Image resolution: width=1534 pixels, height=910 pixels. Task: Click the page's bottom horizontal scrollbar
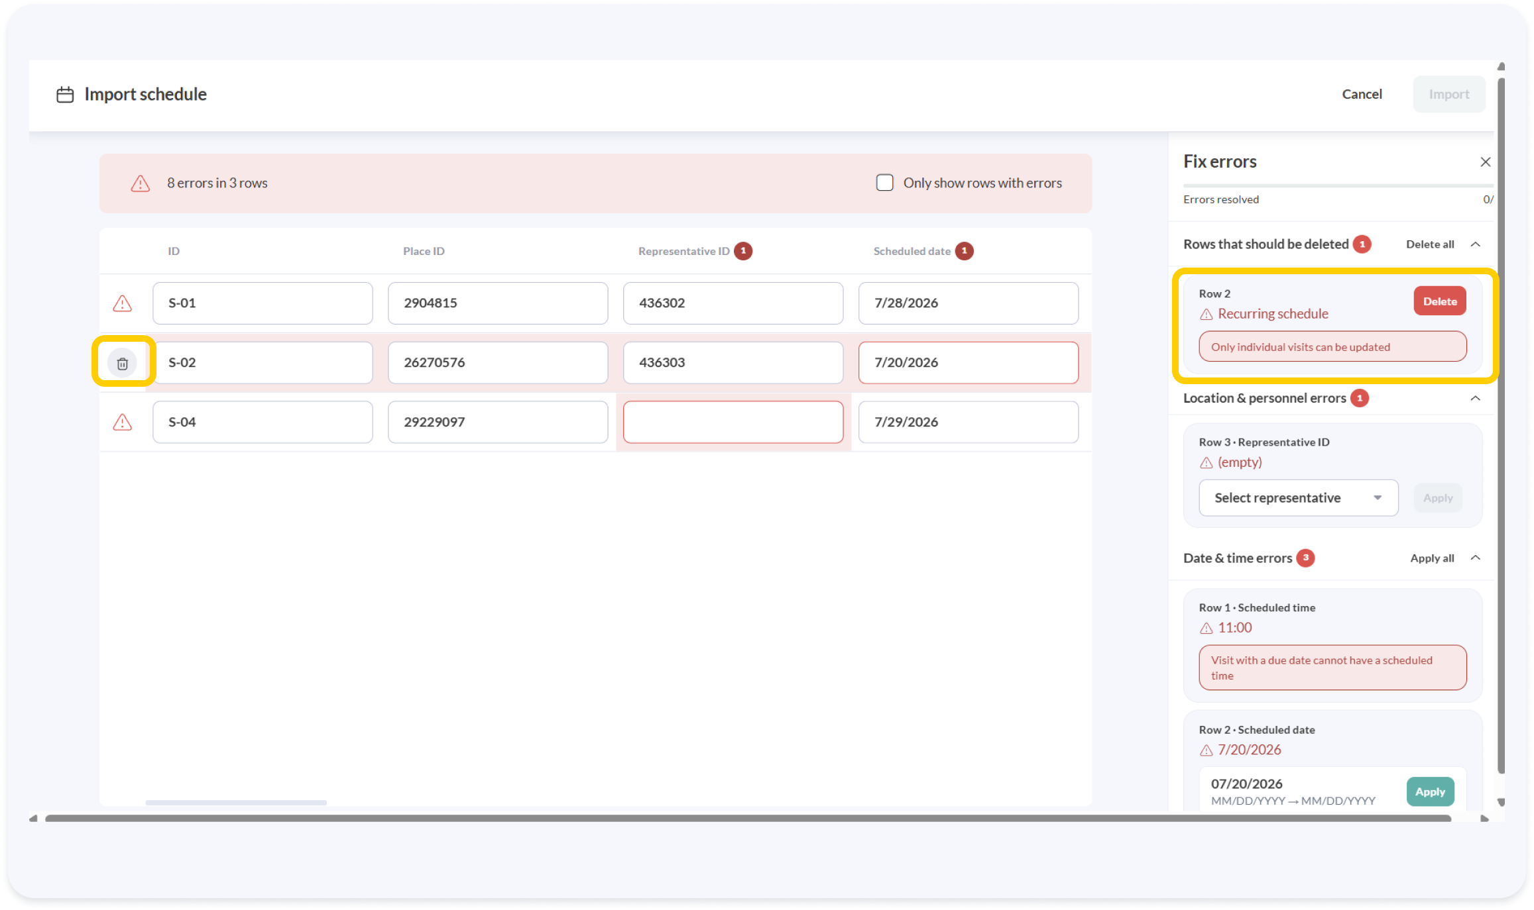[x=748, y=819]
